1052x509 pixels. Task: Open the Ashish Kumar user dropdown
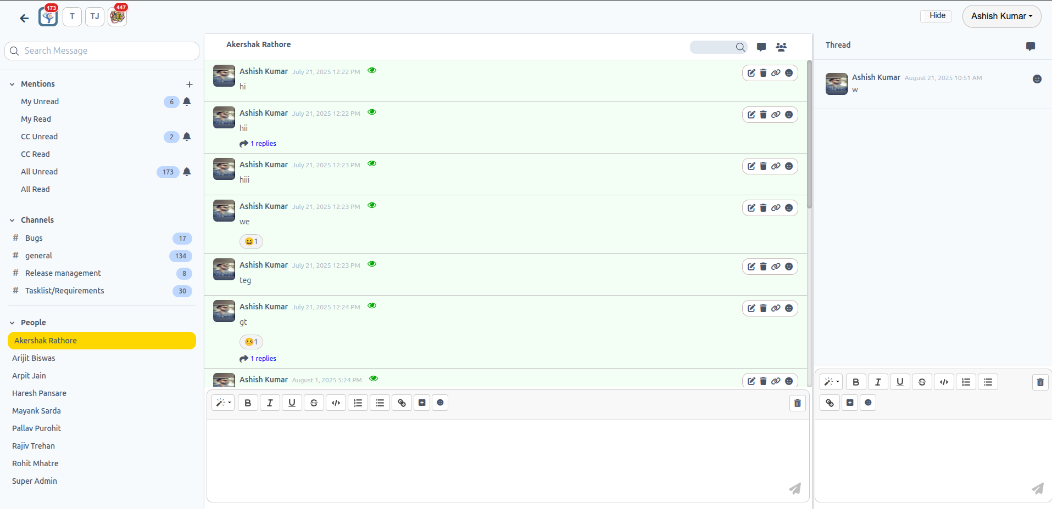click(x=1001, y=16)
